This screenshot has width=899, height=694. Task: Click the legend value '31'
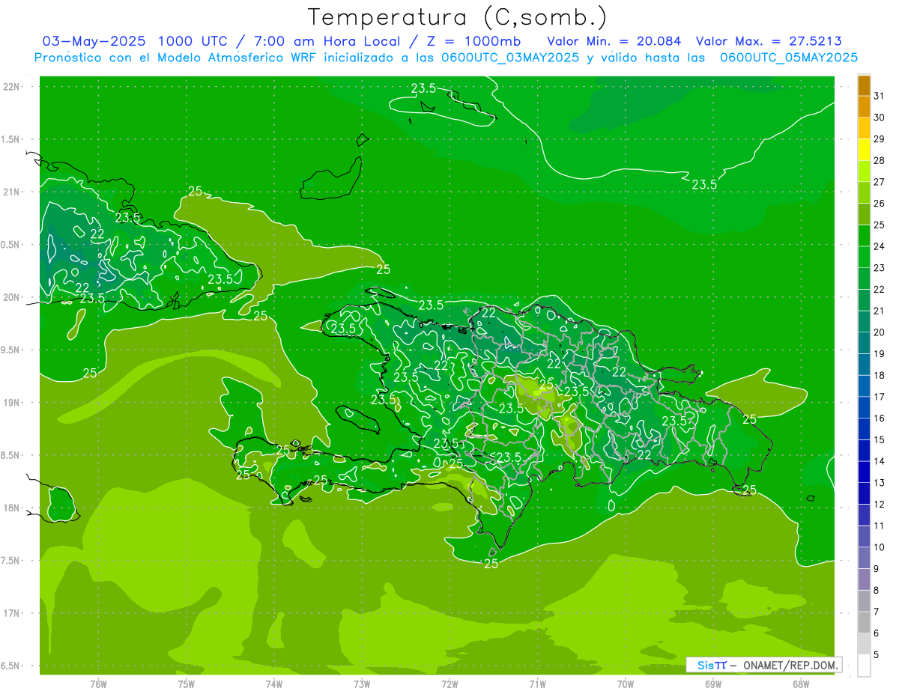point(879,96)
